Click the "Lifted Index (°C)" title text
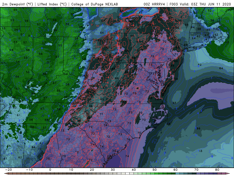The width and height of the screenshot is (234, 175). tap(52, 4)
